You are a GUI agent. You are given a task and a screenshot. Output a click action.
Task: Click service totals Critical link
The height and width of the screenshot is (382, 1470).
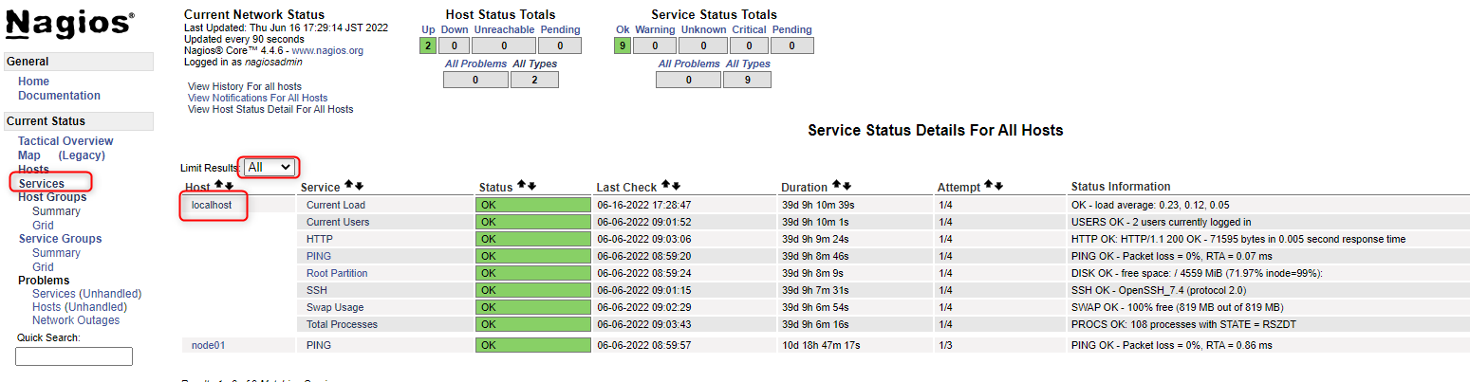point(749,30)
